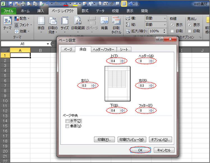The height and width of the screenshot is (163, 210).
Task: Open the 配色 theme colors menu
Action: pos(22,18)
